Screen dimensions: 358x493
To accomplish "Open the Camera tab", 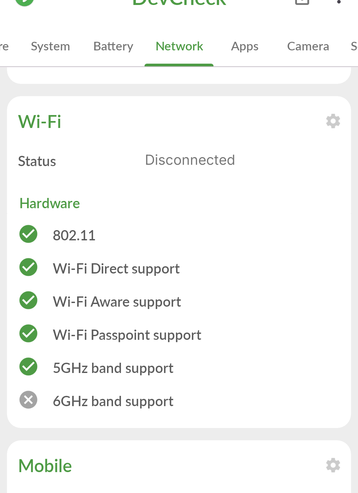I will click(x=308, y=46).
